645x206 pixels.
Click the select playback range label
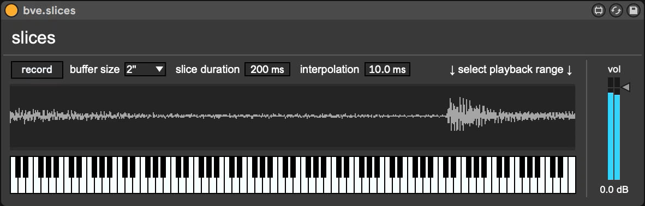coord(510,70)
